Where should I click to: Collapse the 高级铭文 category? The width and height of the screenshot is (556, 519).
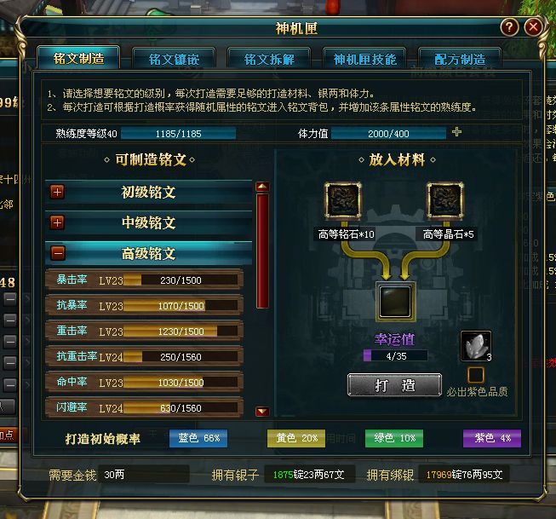point(58,253)
